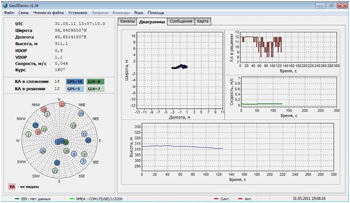Select the Диаграммы tab

152,22
